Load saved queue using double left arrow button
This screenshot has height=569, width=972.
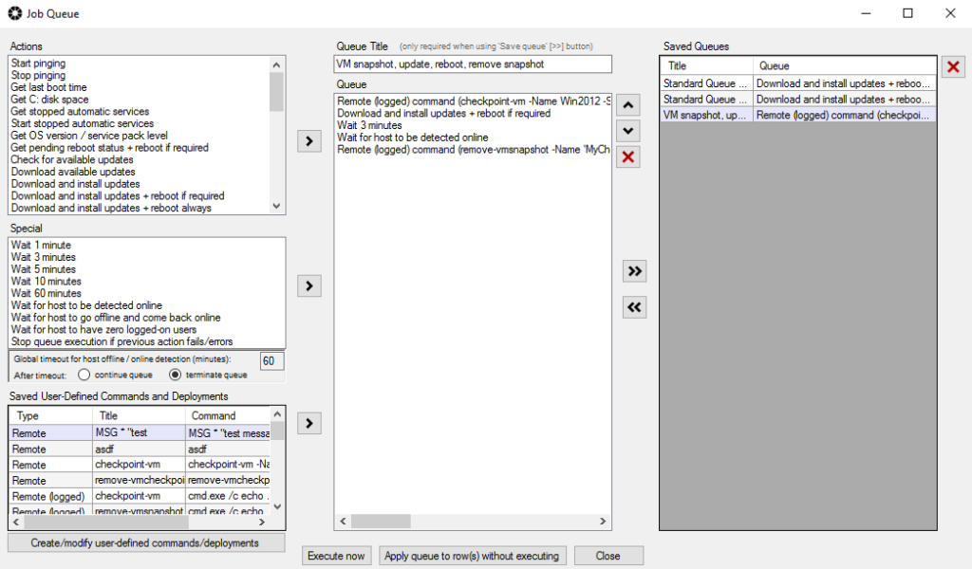pos(634,306)
